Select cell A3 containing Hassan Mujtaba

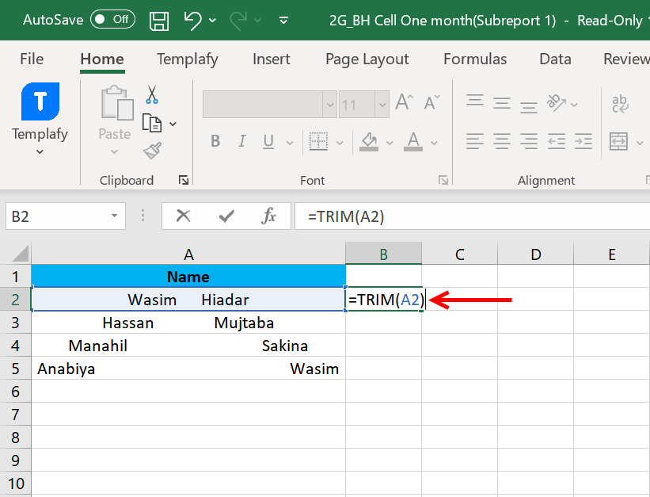coord(188,323)
